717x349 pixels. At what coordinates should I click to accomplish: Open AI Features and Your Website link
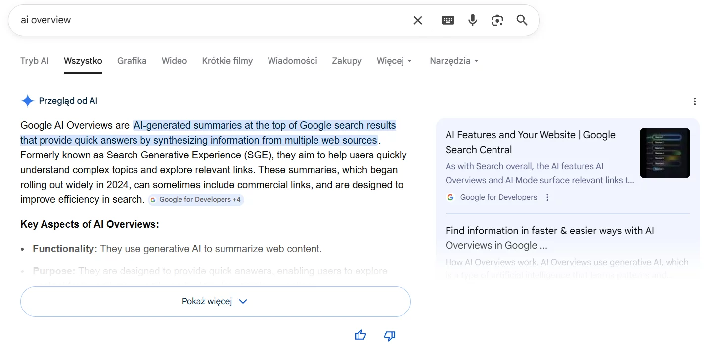pyautogui.click(x=530, y=142)
